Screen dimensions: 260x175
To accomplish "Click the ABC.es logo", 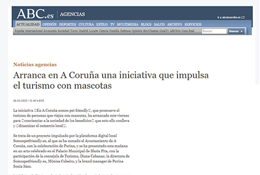I will pyautogui.click(x=35, y=14).
